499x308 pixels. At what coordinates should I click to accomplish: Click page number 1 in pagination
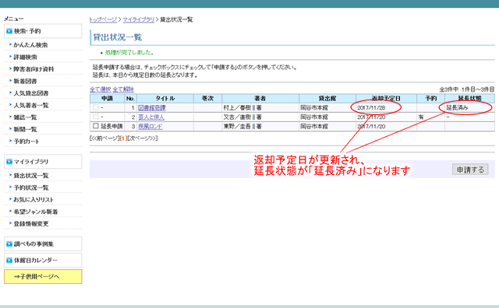pos(123,138)
